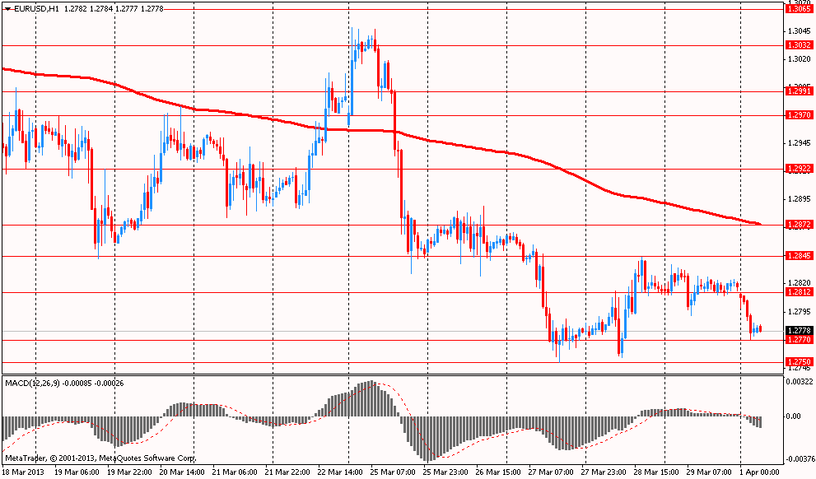Click the current price 1.2778 black label
The image size is (816, 479).
click(799, 331)
